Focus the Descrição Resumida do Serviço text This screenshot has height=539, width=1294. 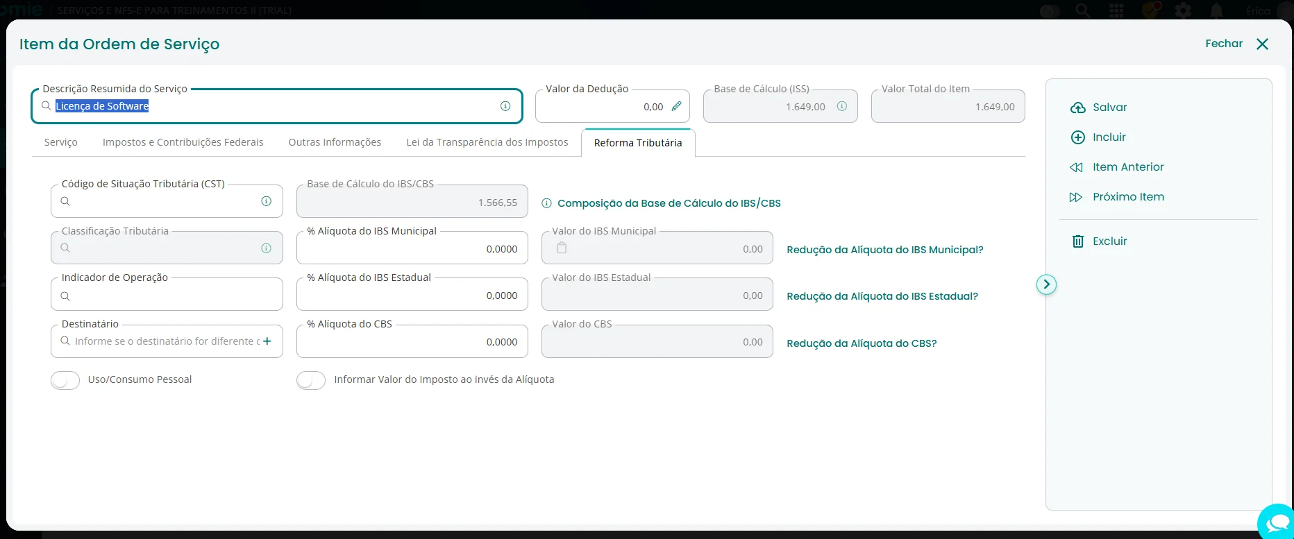click(102, 106)
